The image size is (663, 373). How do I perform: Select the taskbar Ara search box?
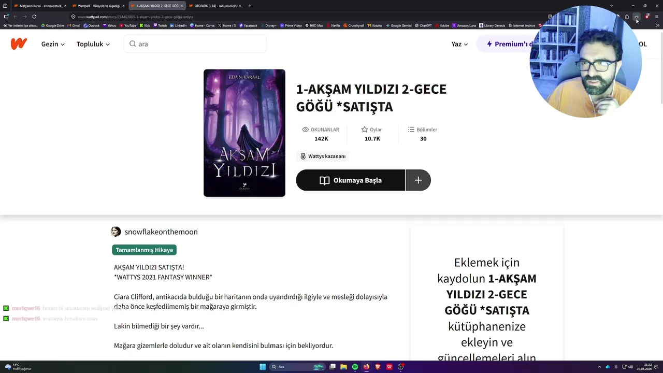point(298,367)
